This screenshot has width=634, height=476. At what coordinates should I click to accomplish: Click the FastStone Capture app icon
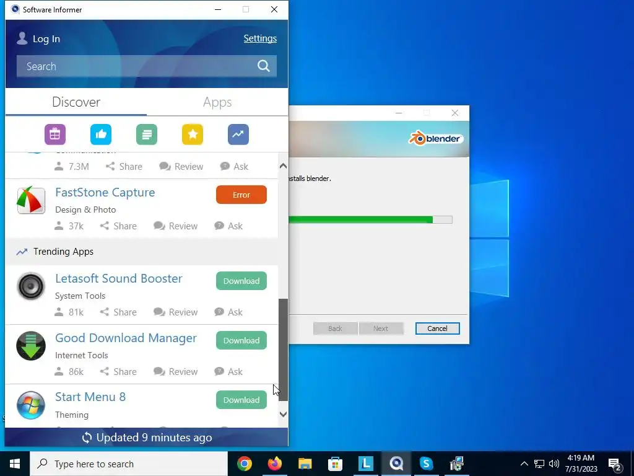point(31,200)
